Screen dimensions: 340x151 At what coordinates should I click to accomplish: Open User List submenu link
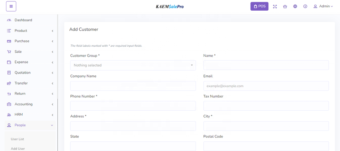click(x=17, y=139)
